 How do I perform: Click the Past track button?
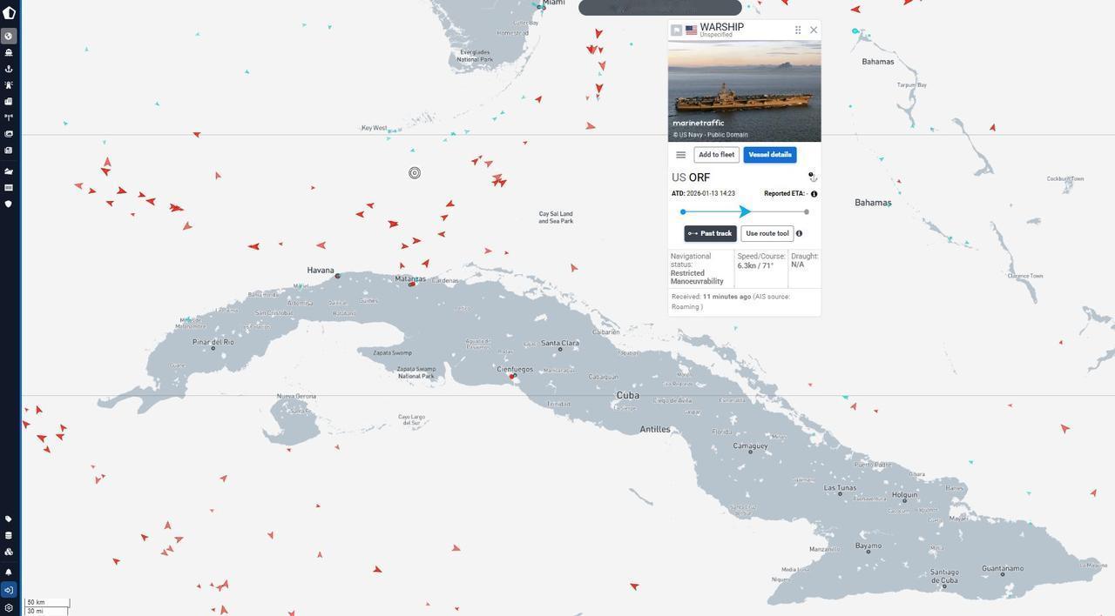pos(710,233)
